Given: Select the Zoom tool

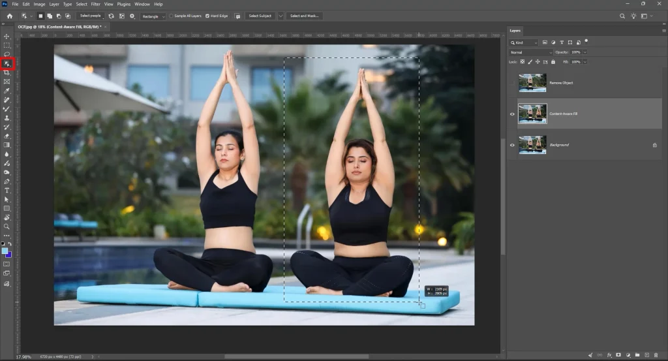Looking at the screenshot, I should click(x=7, y=227).
